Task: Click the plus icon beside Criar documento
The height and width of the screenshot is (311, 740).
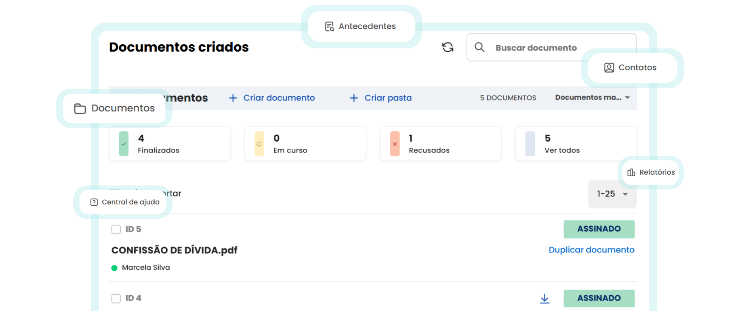Action: (x=233, y=98)
